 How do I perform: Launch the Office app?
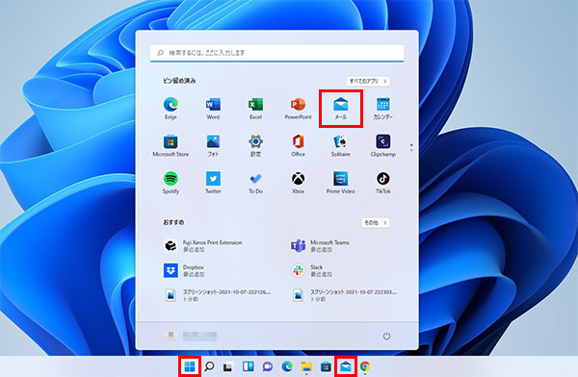(298, 146)
